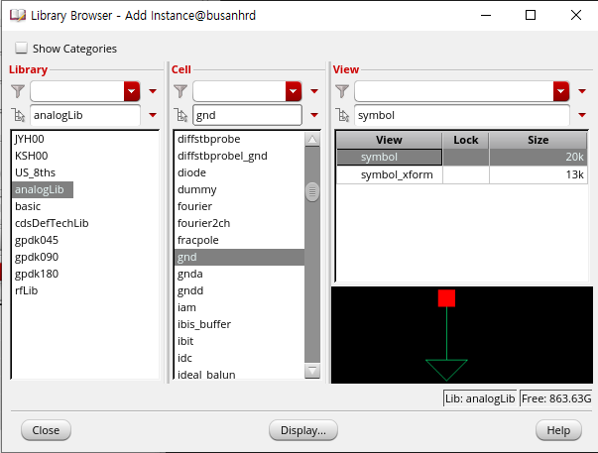Sort by the View column header

[389, 140]
